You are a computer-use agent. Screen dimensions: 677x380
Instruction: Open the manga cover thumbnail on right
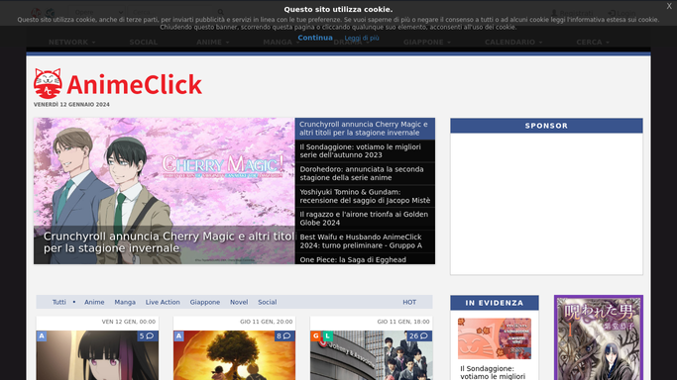pyautogui.click(x=599, y=337)
